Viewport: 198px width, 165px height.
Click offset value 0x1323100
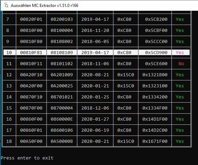(x=155, y=86)
